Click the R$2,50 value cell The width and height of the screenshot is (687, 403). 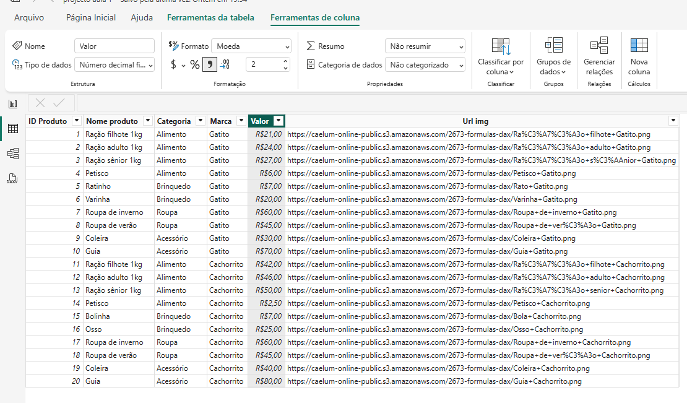pyautogui.click(x=267, y=303)
